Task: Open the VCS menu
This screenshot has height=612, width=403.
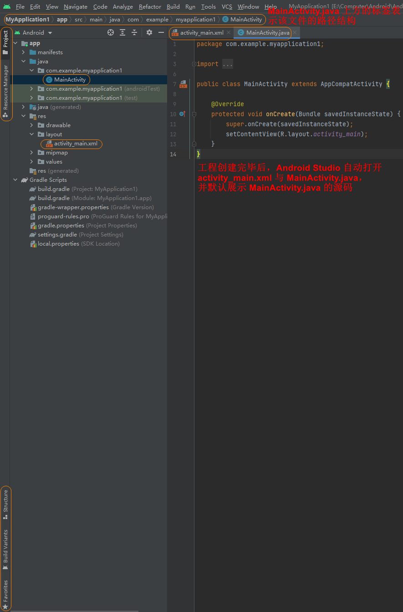Action: click(x=227, y=7)
